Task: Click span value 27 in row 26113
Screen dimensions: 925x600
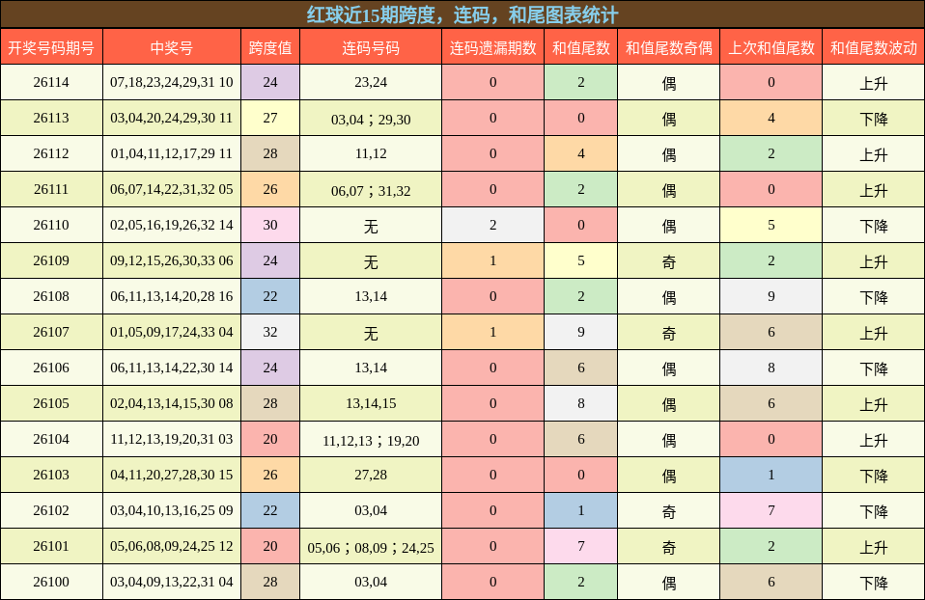Action: 270,118
